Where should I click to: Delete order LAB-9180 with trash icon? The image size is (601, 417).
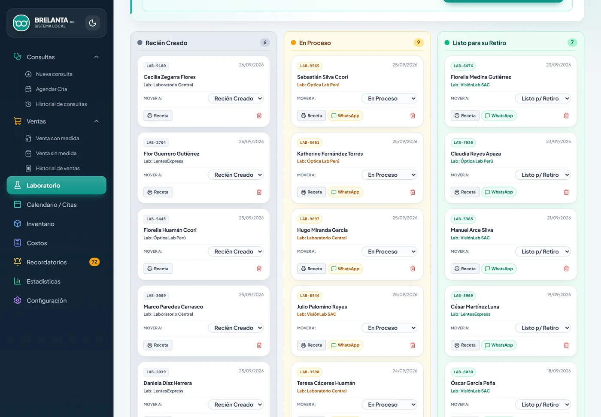[259, 116]
